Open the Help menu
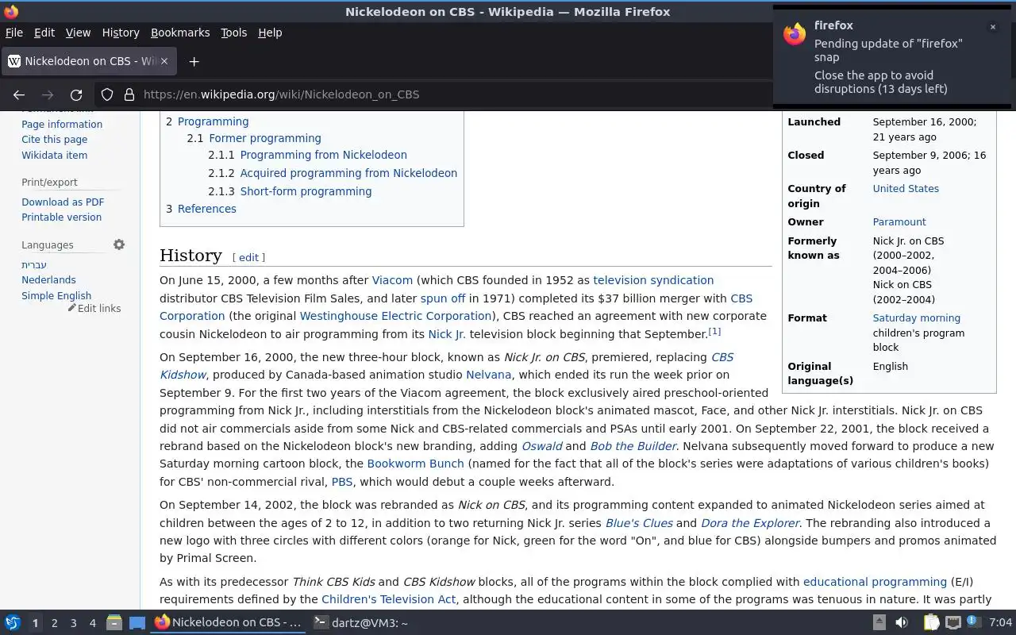 pyautogui.click(x=270, y=33)
